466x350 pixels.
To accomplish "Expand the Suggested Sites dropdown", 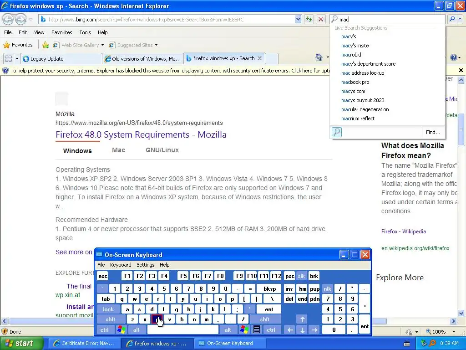I will 157,45.
